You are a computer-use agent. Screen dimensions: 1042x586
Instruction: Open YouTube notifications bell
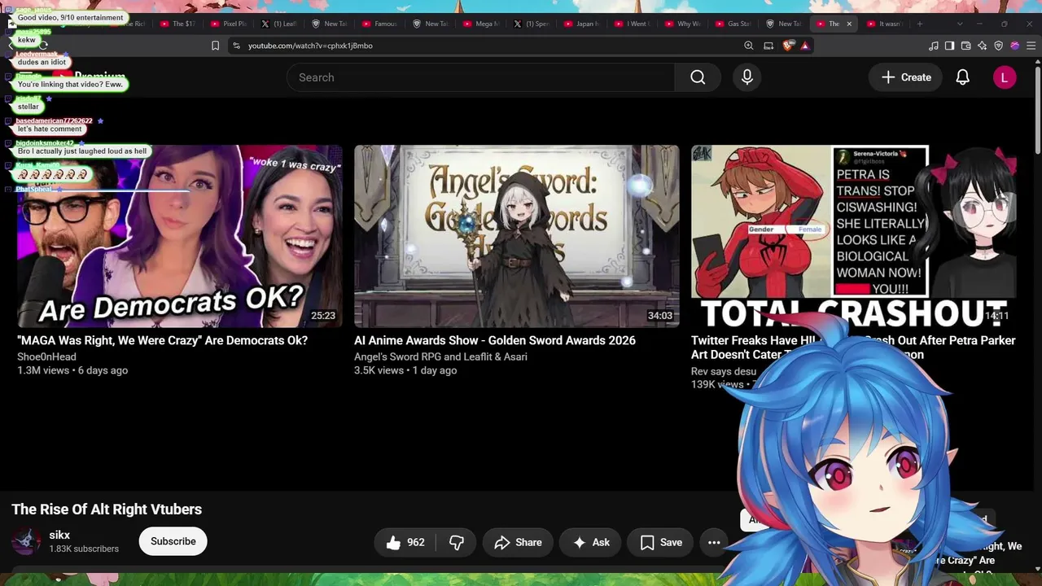(962, 77)
